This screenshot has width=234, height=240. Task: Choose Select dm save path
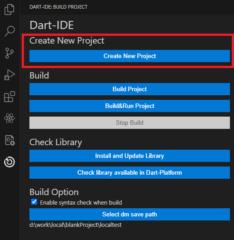129,214
